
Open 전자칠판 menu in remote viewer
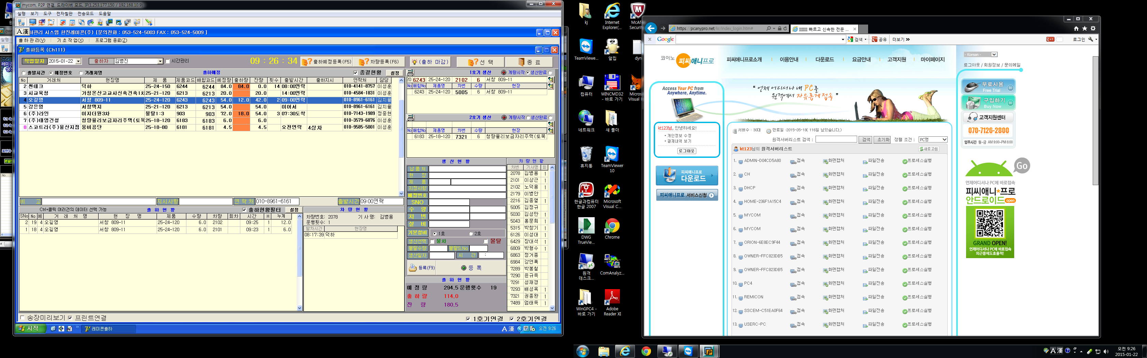coord(64,14)
